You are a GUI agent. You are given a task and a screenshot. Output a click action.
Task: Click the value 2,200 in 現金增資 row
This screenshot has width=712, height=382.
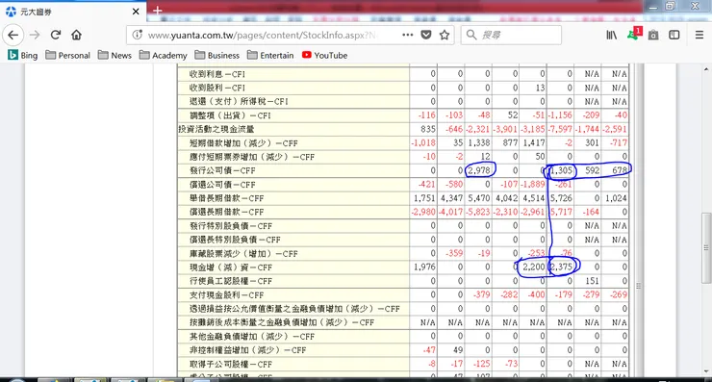534,267
